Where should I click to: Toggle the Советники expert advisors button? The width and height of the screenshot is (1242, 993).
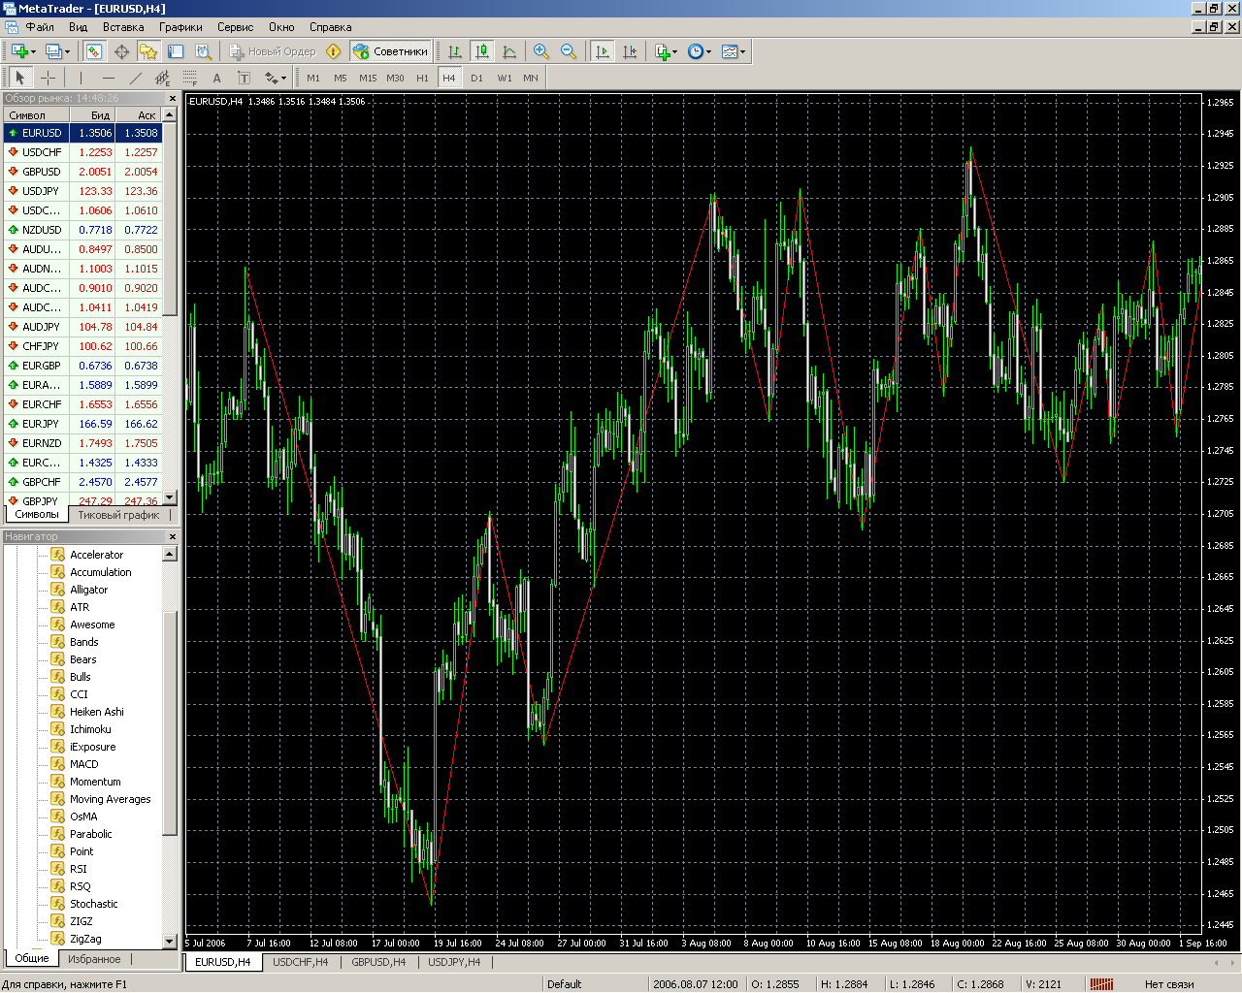[390, 51]
